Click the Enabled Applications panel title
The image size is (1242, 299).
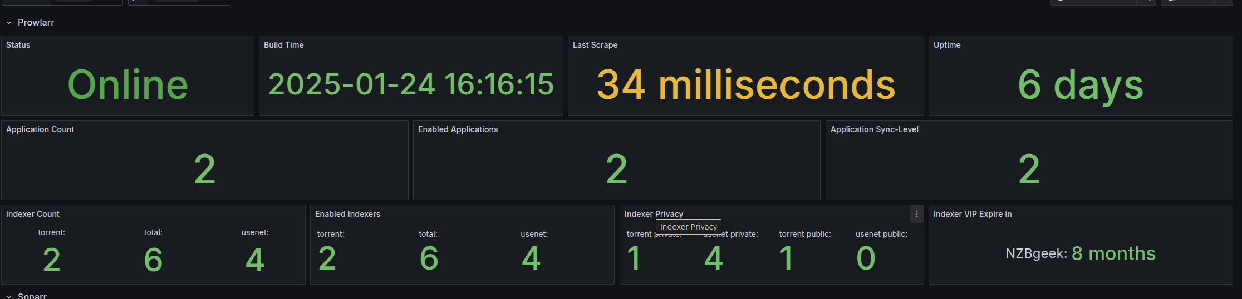458,129
